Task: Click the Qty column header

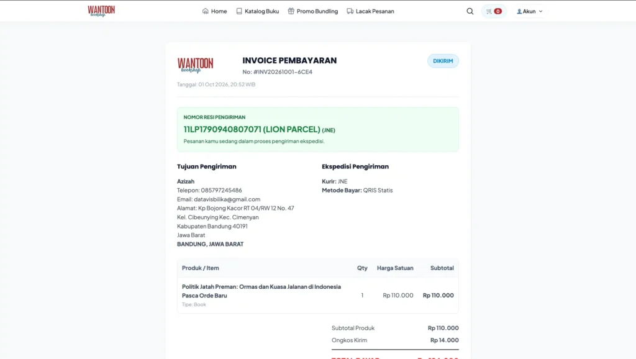Action: (362, 268)
